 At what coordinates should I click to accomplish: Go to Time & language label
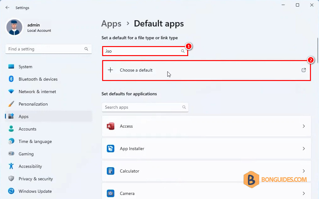[x=35, y=141]
